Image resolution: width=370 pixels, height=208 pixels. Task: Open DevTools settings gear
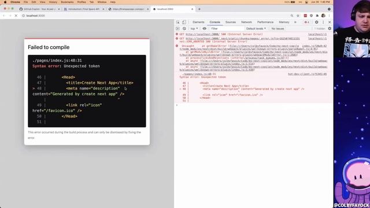pyautogui.click(x=316, y=22)
